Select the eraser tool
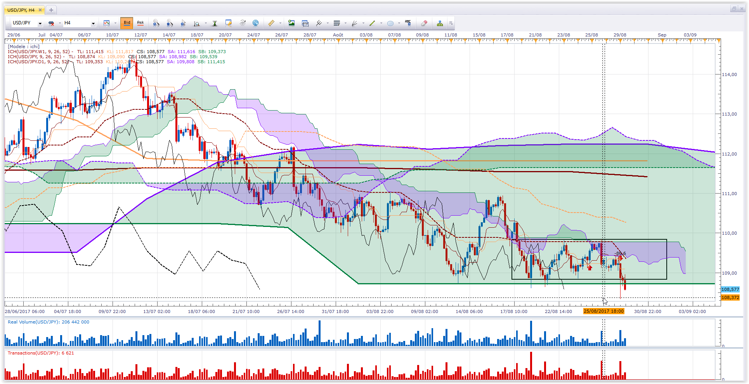Screen dimensions: 749x384 (424, 23)
